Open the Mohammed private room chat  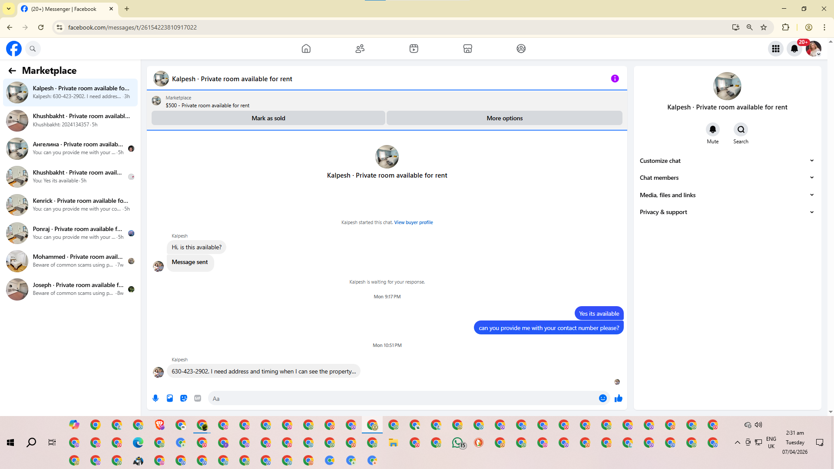pyautogui.click(x=70, y=261)
